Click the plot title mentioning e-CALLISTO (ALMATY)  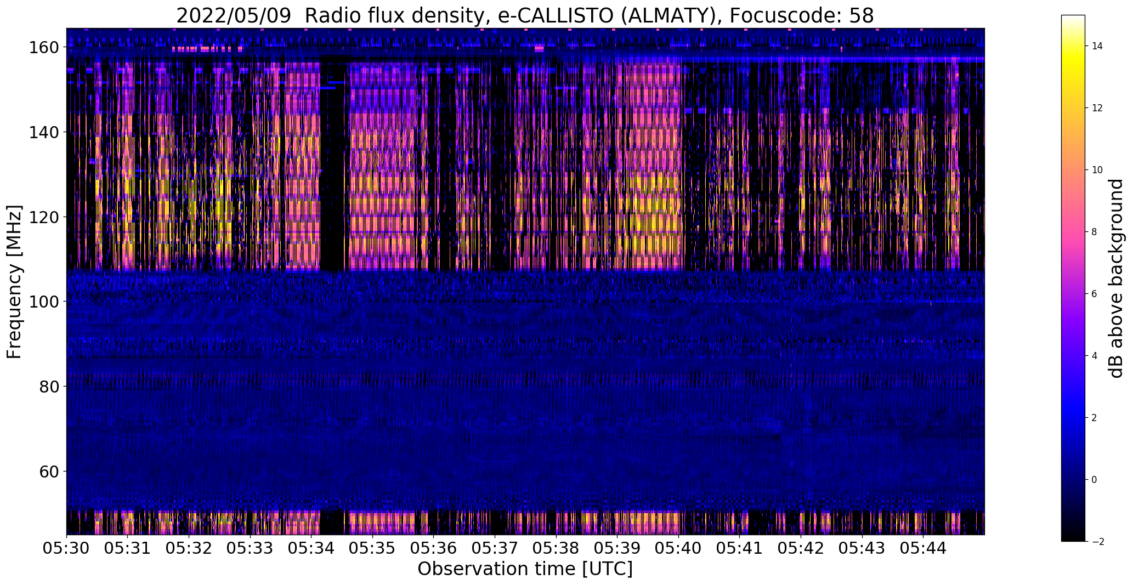(x=525, y=16)
